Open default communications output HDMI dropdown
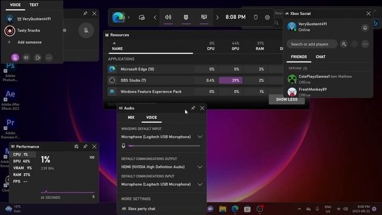This screenshot has width=382, height=215. tap(162, 167)
